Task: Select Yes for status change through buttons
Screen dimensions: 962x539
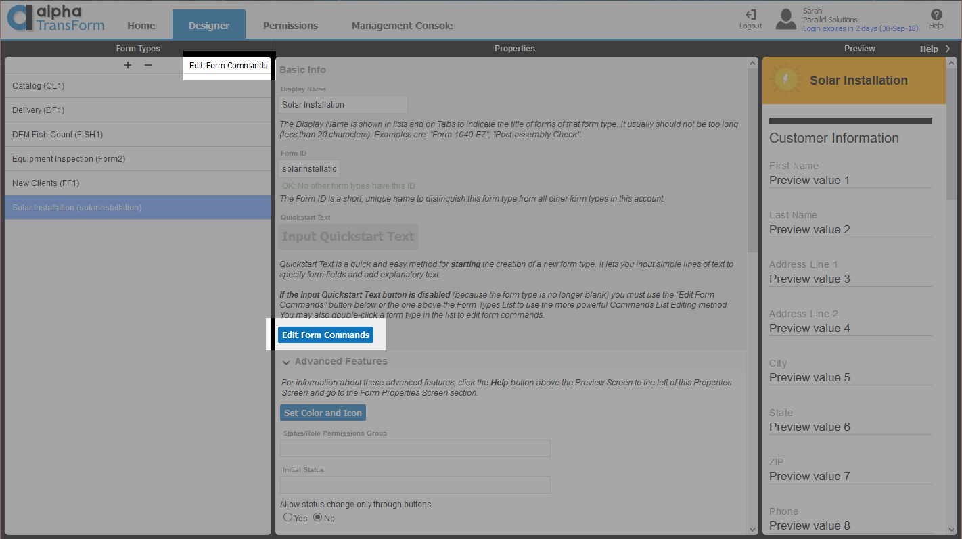Action: pos(288,517)
